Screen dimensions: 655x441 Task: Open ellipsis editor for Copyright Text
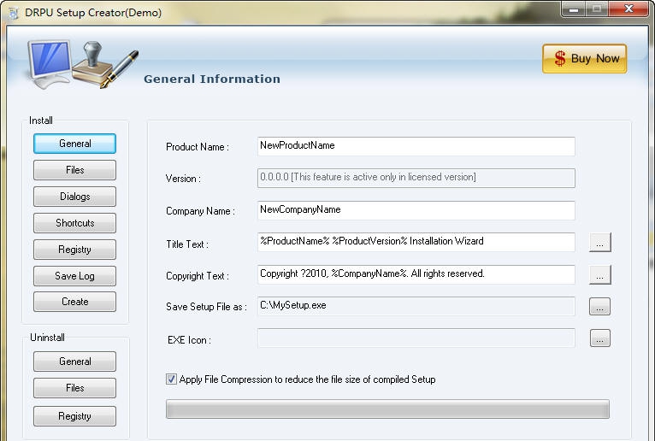click(600, 275)
